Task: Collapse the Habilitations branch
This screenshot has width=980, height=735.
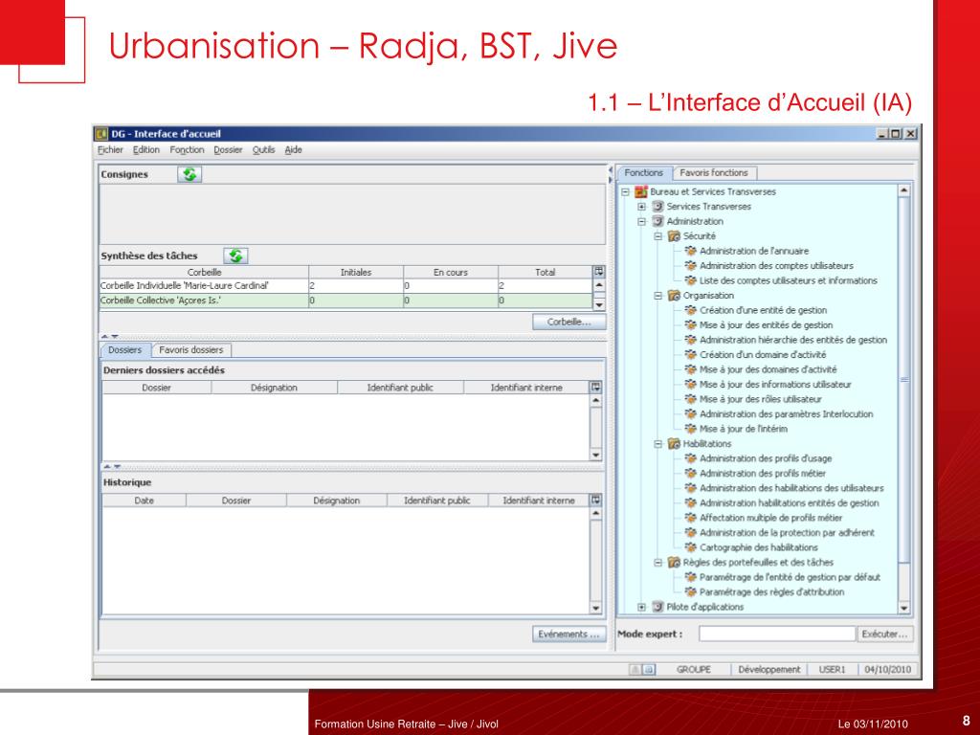Action: click(657, 444)
